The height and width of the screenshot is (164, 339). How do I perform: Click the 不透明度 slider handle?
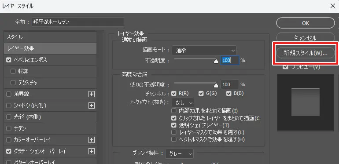[216, 62]
